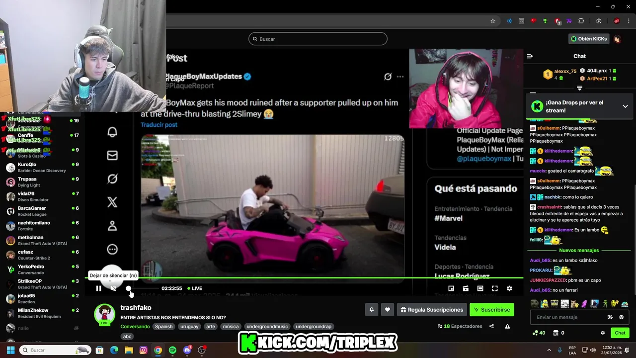
Task: Open MilanZhekow channel in sidebar
Action: click(42, 313)
